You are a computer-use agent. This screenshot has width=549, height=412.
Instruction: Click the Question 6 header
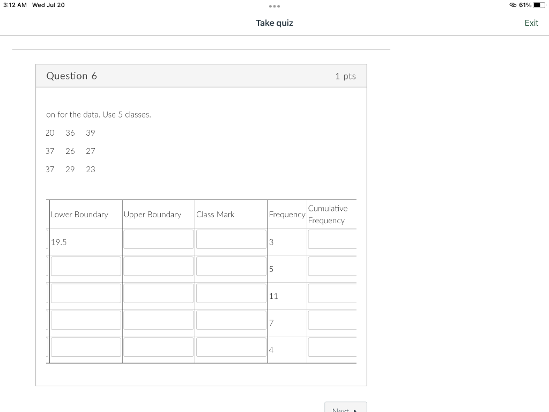click(72, 76)
